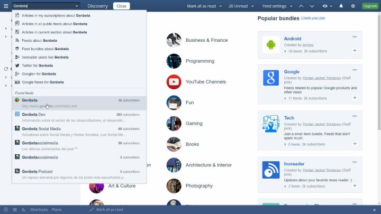Select Twitter for Genbeta search option

pyautogui.click(x=37, y=66)
